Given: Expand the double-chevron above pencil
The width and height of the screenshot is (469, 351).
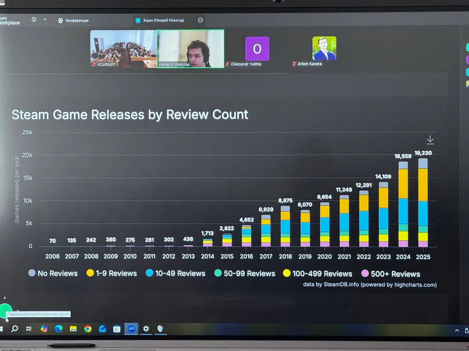Looking at the screenshot, I should click(x=5, y=298).
